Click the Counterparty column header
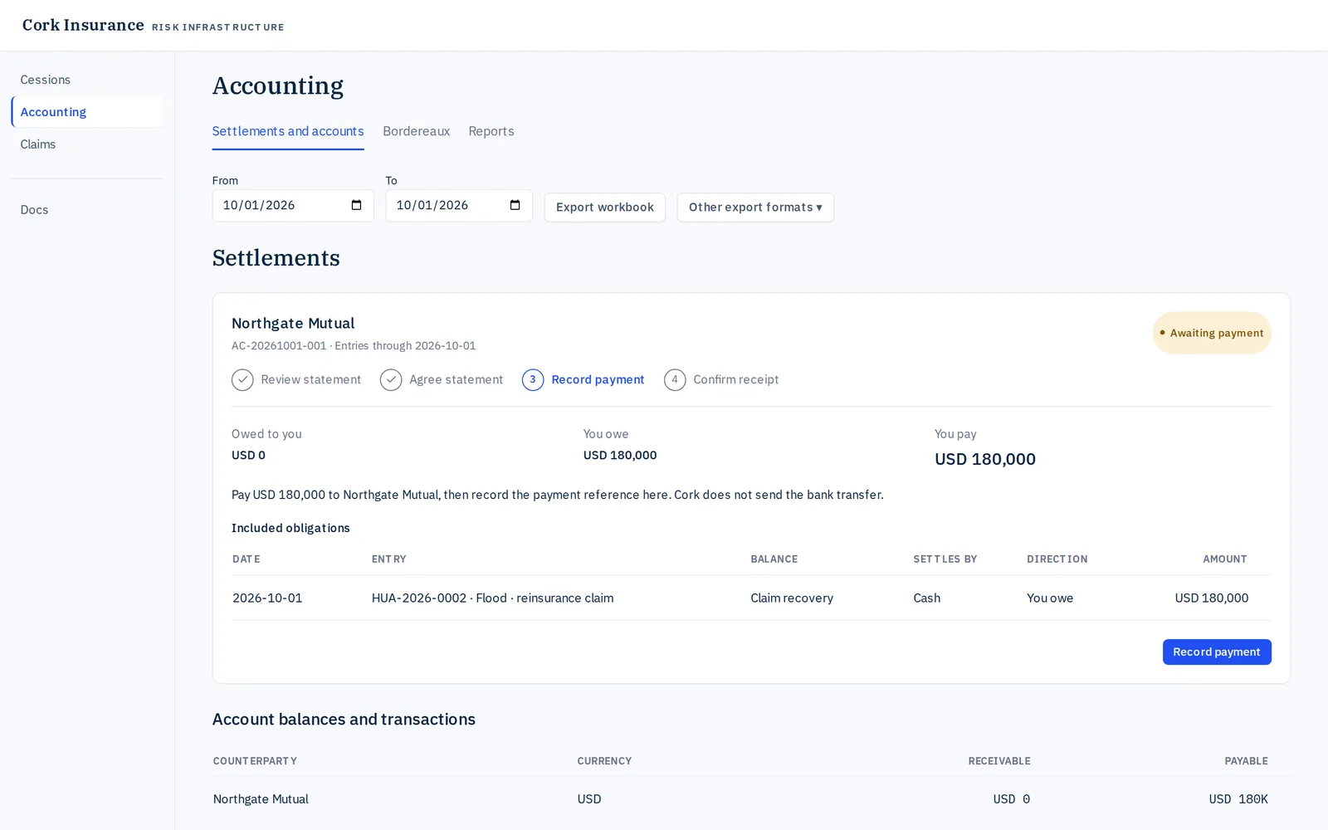The height and width of the screenshot is (830, 1328). [x=255, y=761]
